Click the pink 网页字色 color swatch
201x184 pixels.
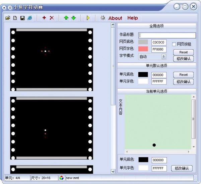tap(143, 49)
